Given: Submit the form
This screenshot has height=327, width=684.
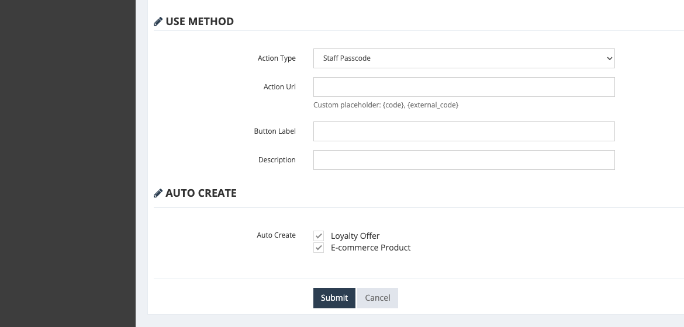Looking at the screenshot, I should (334, 298).
